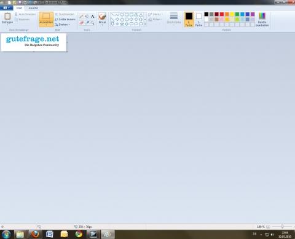Click Palette bearbeiten rainbow icon

(x=262, y=16)
